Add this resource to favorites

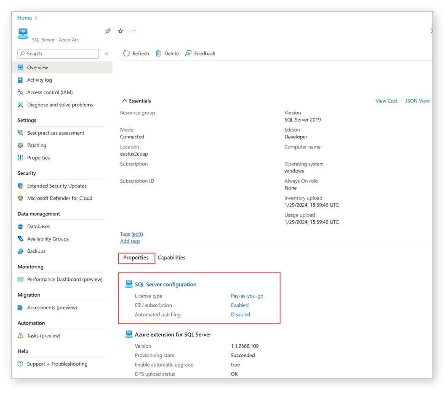point(120,31)
